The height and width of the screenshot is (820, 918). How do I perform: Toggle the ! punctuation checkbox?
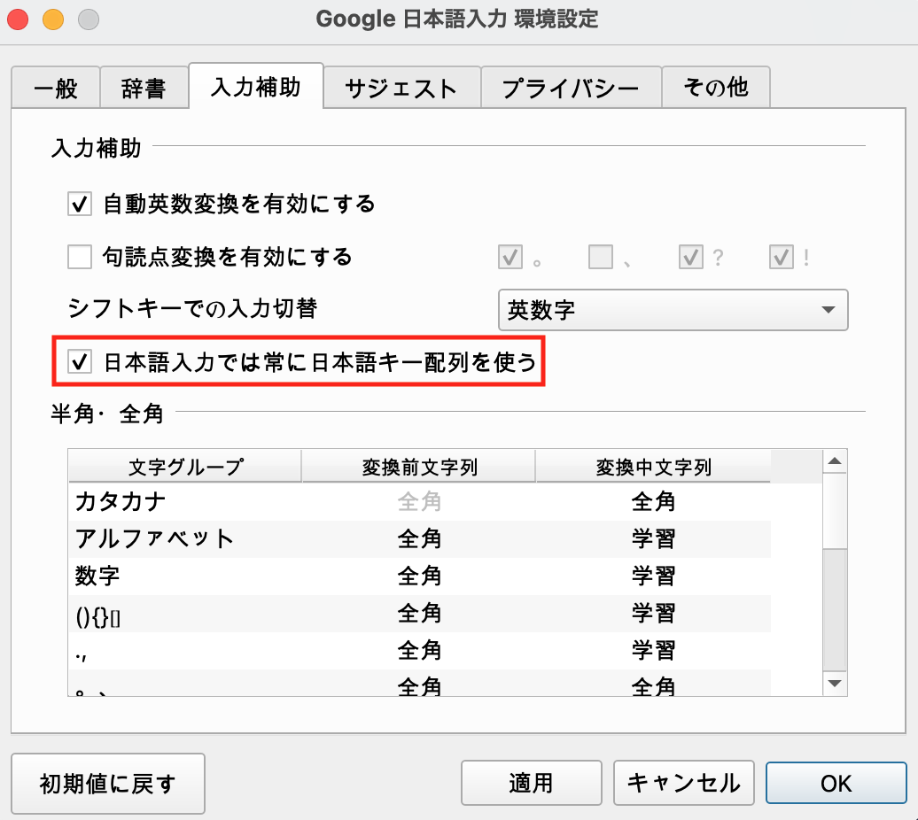(782, 257)
